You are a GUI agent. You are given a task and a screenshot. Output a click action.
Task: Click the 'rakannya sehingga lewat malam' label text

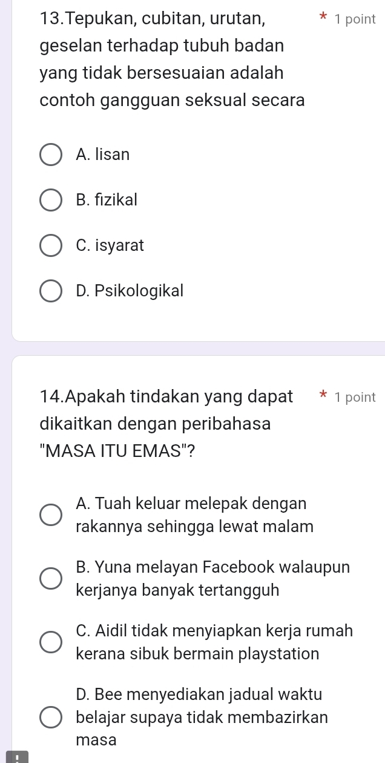195,527
